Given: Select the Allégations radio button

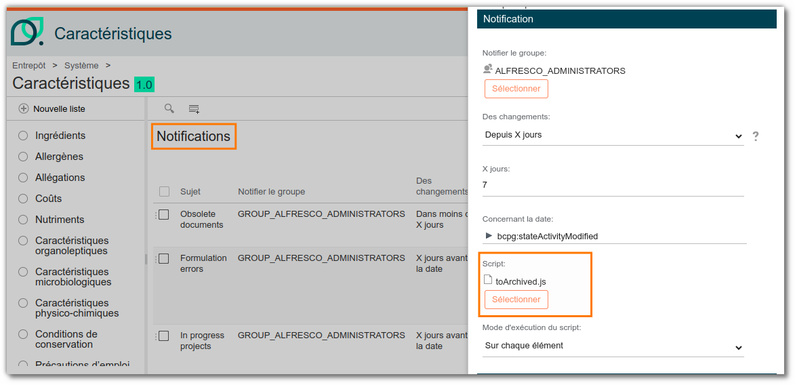Looking at the screenshot, I should (x=23, y=178).
